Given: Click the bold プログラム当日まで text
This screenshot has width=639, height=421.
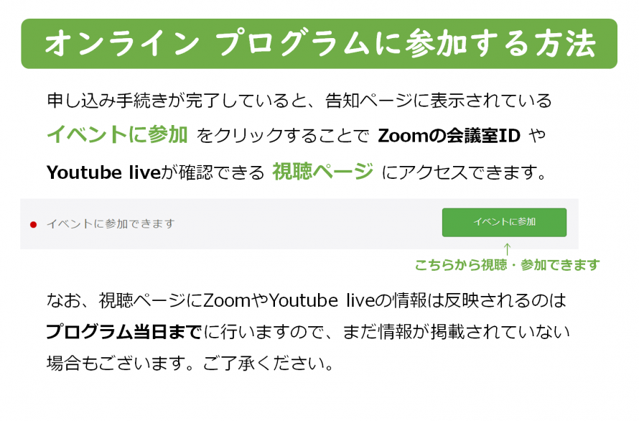Looking at the screenshot, I should [124, 332].
